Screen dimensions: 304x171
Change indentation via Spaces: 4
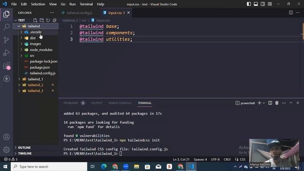point(200,160)
